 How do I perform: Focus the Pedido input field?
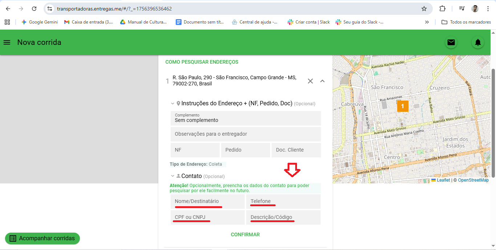[x=245, y=150]
